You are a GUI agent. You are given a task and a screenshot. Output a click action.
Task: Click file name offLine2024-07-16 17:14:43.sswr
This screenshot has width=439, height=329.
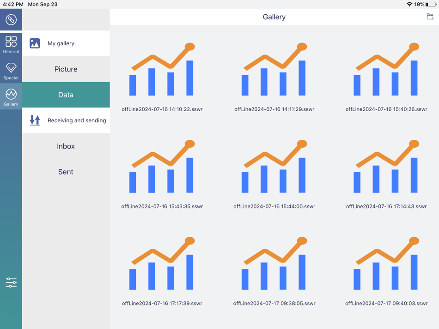pyautogui.click(x=386, y=206)
